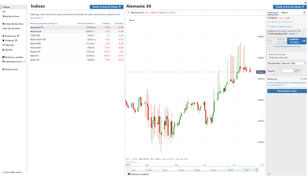Click Añadir al área de trabajo above Índices
The image size is (307, 176).
point(107,7)
